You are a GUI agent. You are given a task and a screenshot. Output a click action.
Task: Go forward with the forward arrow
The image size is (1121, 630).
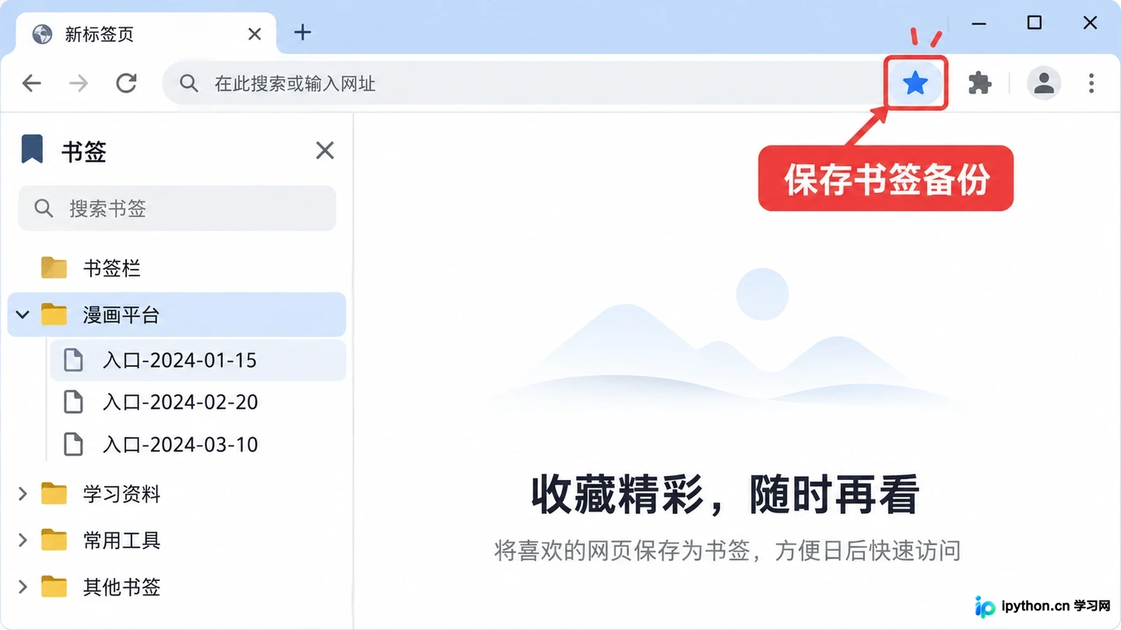(x=79, y=82)
